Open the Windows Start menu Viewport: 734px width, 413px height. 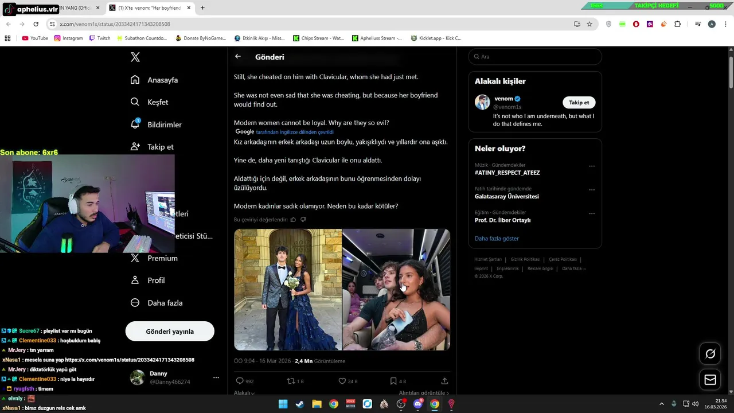click(x=283, y=404)
